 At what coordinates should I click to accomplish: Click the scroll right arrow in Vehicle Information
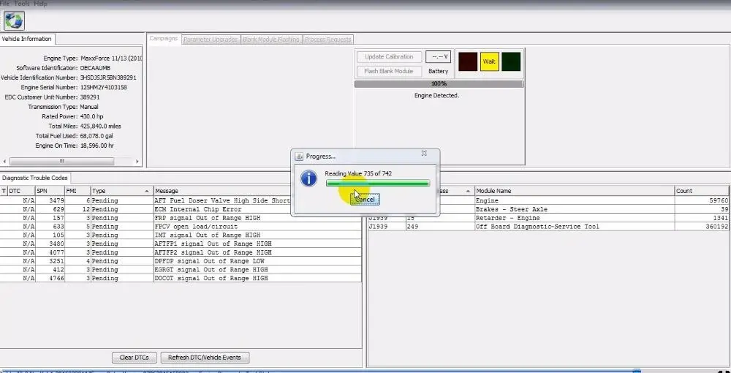[137, 162]
